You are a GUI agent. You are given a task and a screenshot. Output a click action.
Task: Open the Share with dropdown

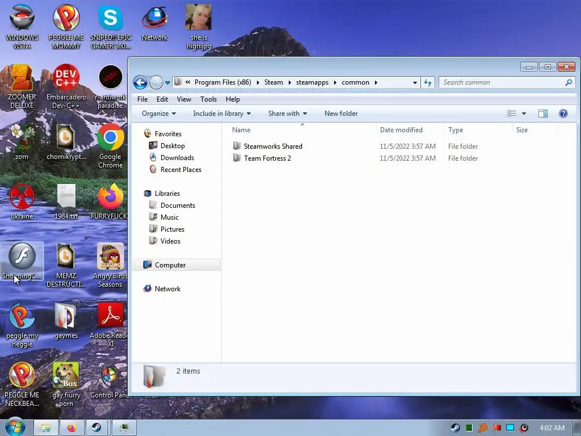[288, 114]
